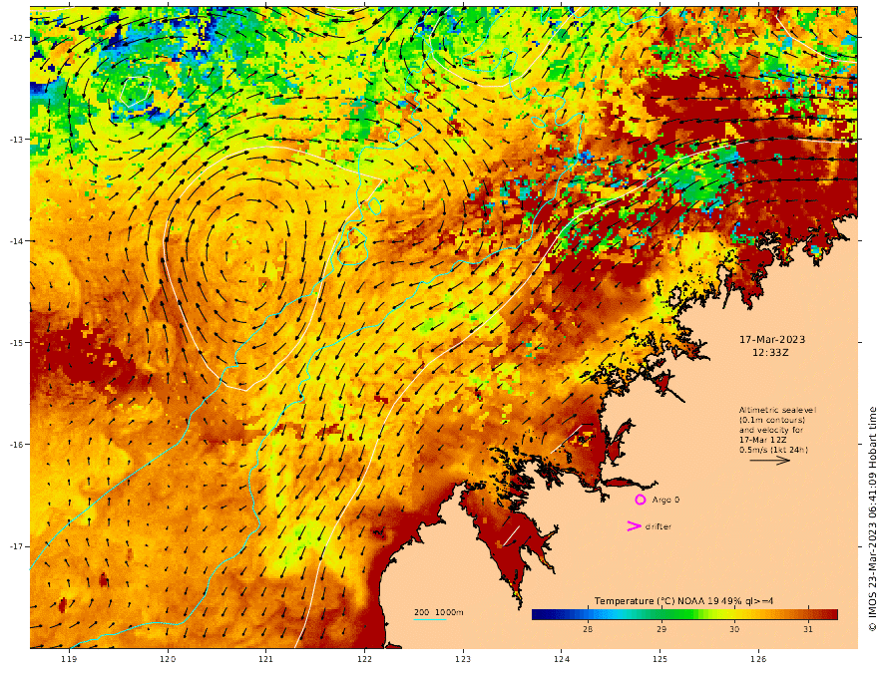
Task: Click the 28 tick label on colorbar
Action: pyautogui.click(x=588, y=629)
